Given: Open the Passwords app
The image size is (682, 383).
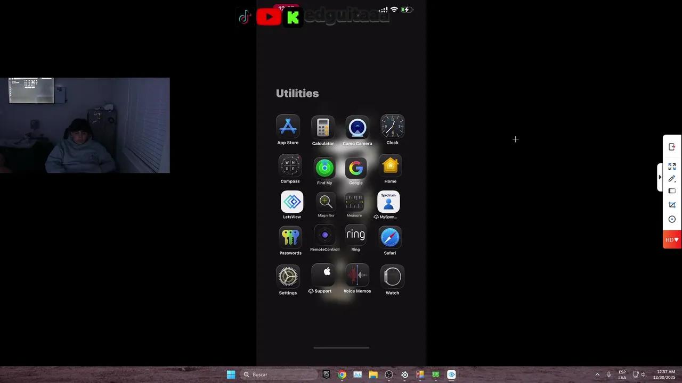Looking at the screenshot, I should [290, 237].
